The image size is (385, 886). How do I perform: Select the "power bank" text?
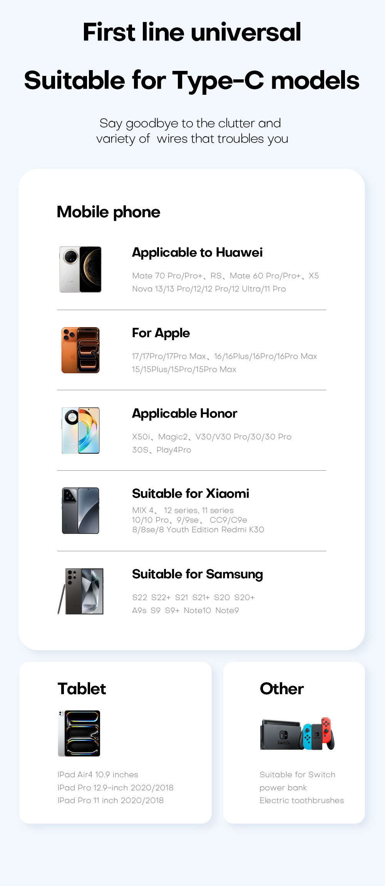coord(283,788)
